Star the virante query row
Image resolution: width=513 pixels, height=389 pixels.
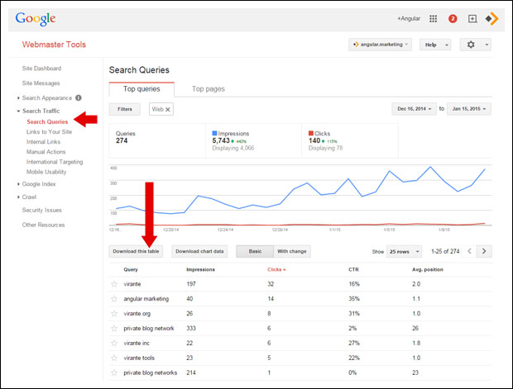coord(114,284)
